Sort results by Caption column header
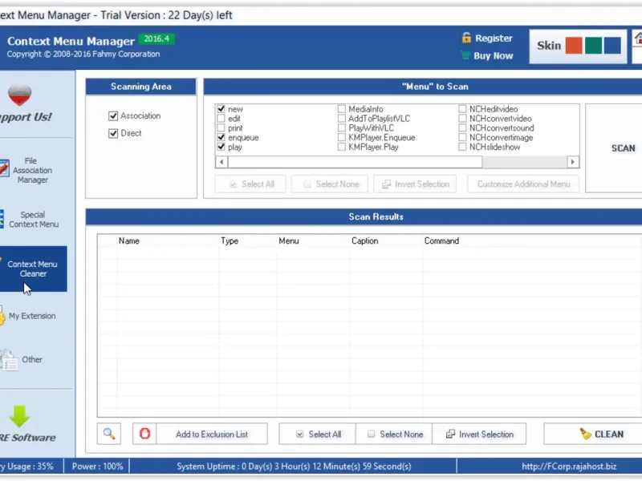 364,241
